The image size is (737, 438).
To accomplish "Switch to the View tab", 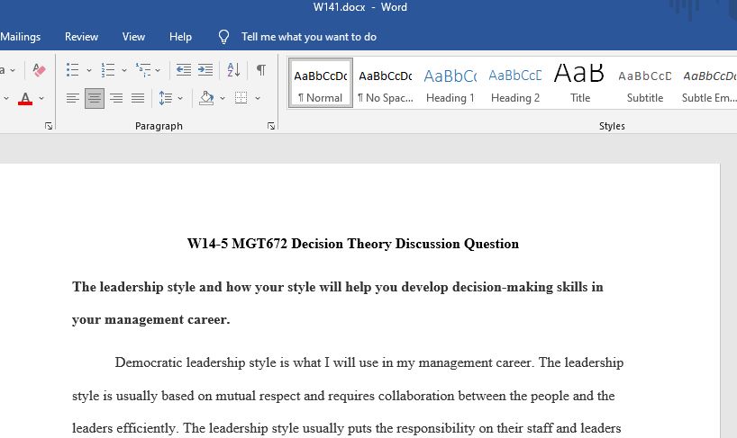I will pos(133,37).
